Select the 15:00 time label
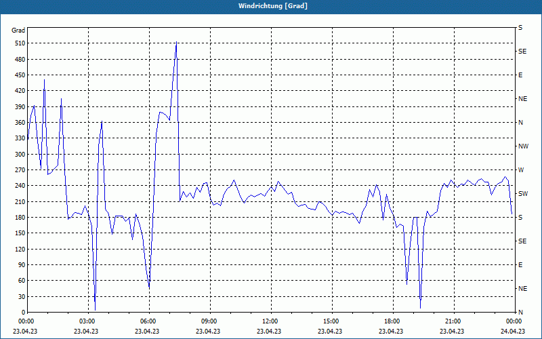The width and height of the screenshot is (542, 339). click(x=331, y=321)
